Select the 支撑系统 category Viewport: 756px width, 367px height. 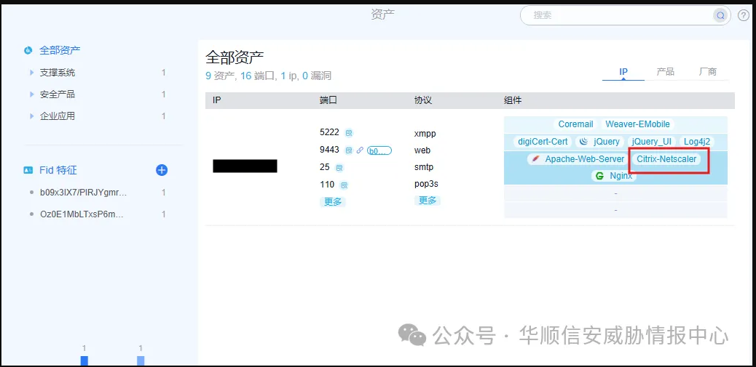click(58, 73)
